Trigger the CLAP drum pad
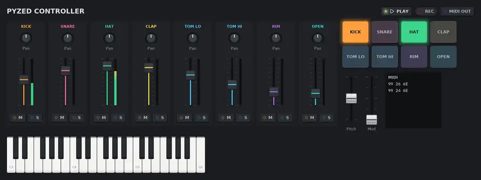Image resolution: width=481 pixels, height=180 pixels. [x=443, y=32]
